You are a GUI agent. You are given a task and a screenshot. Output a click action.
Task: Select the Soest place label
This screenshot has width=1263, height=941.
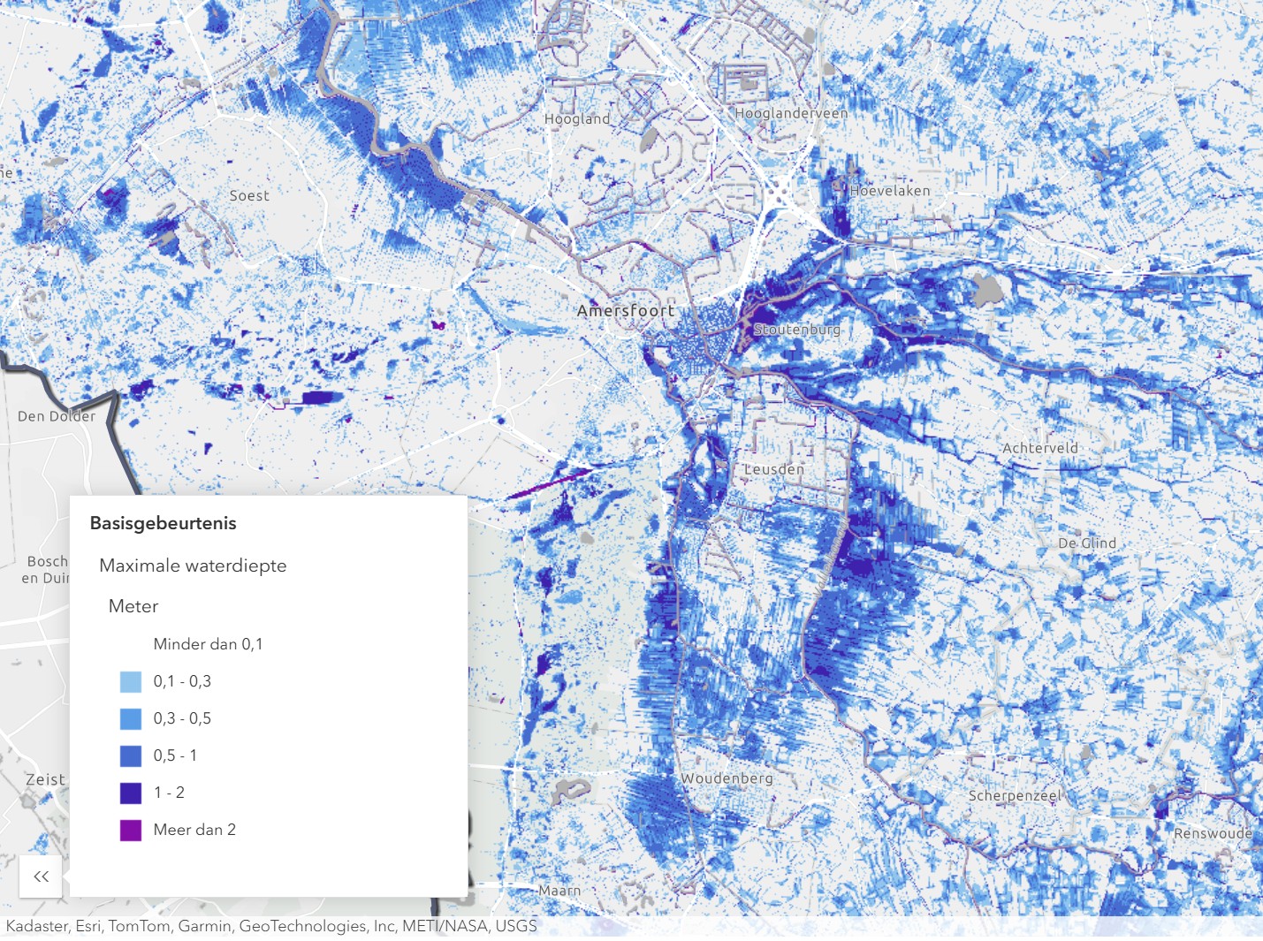(249, 196)
